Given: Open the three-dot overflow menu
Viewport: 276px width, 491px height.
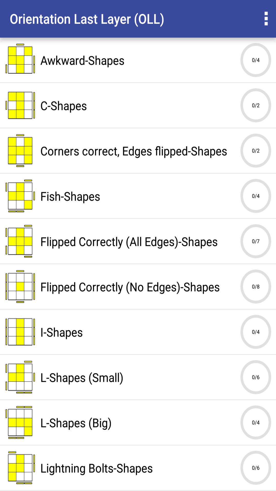Looking at the screenshot, I should coord(266,19).
